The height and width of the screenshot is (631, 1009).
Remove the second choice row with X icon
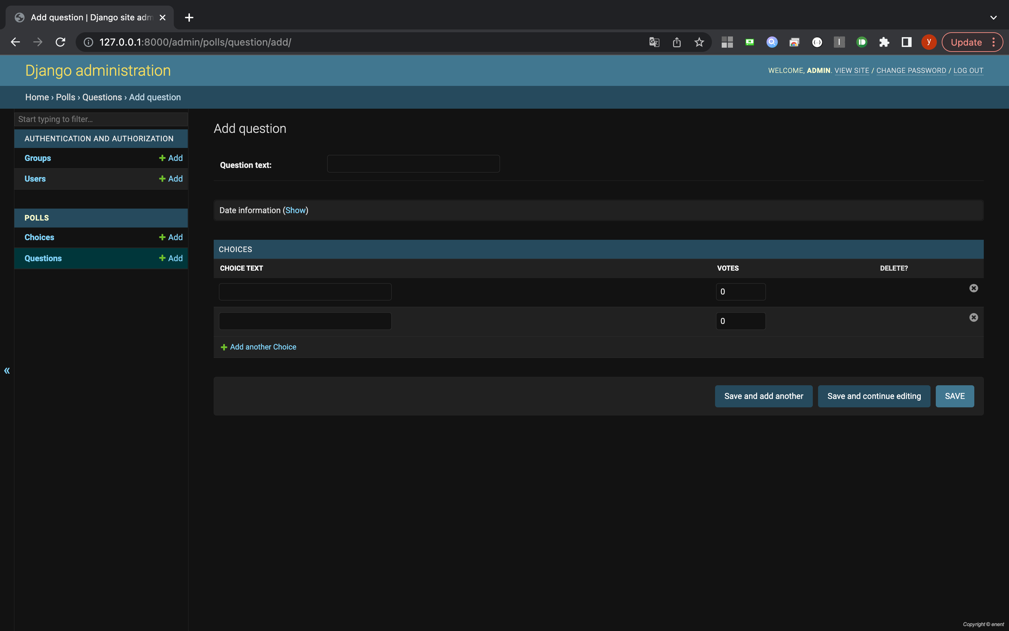click(974, 318)
